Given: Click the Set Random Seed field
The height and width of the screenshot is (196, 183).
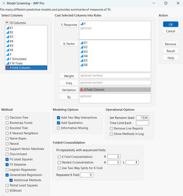Looking at the screenshot, I should click(x=142, y=118).
